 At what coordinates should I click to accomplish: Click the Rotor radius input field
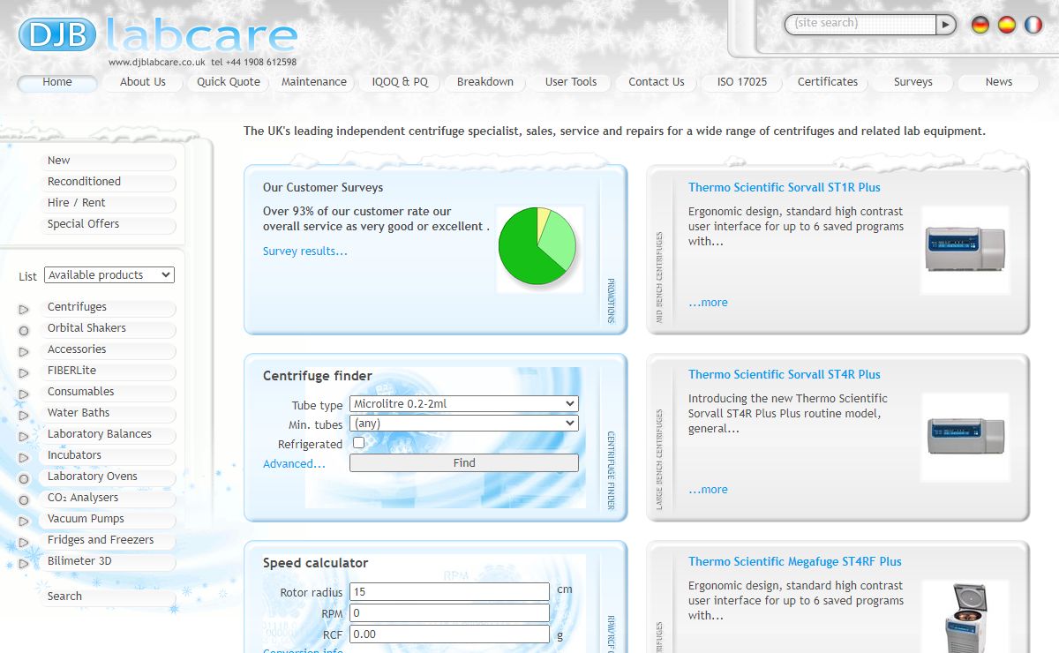pyautogui.click(x=449, y=592)
